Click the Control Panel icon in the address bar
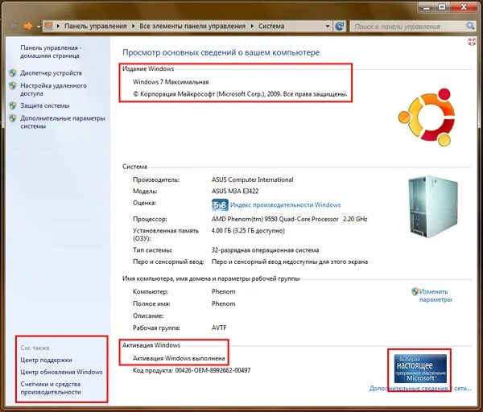This screenshot has width=483, height=412. pos(48,26)
